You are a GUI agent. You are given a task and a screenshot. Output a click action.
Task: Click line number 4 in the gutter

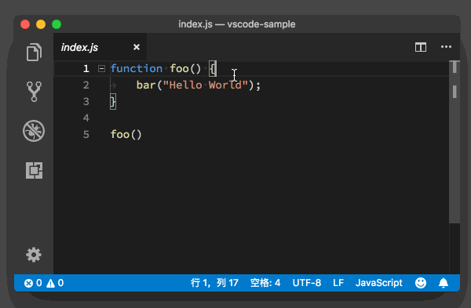86,118
